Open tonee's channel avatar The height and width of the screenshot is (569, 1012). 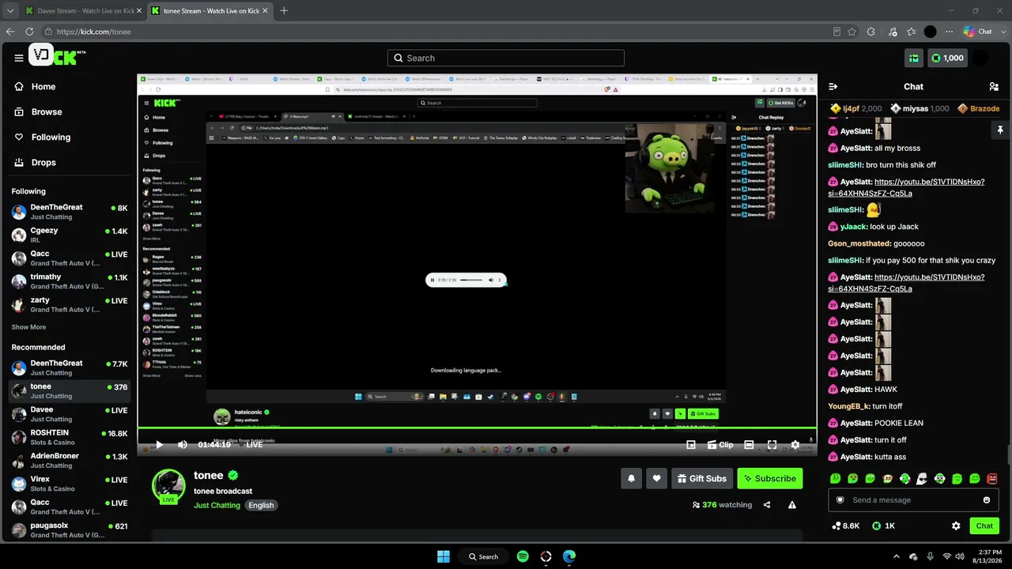click(168, 486)
